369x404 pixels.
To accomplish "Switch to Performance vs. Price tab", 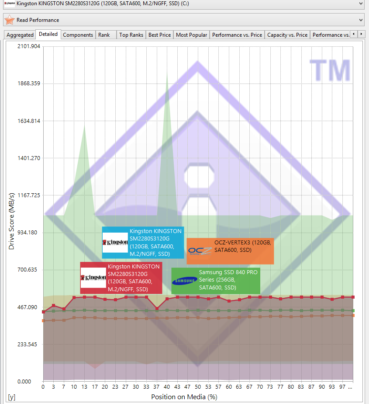I will pyautogui.click(x=237, y=35).
